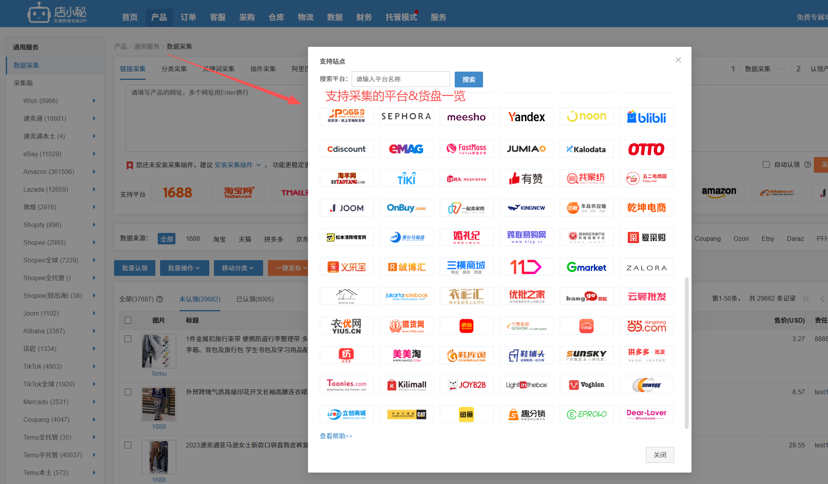Open the 移动分类 dropdown

coord(238,268)
